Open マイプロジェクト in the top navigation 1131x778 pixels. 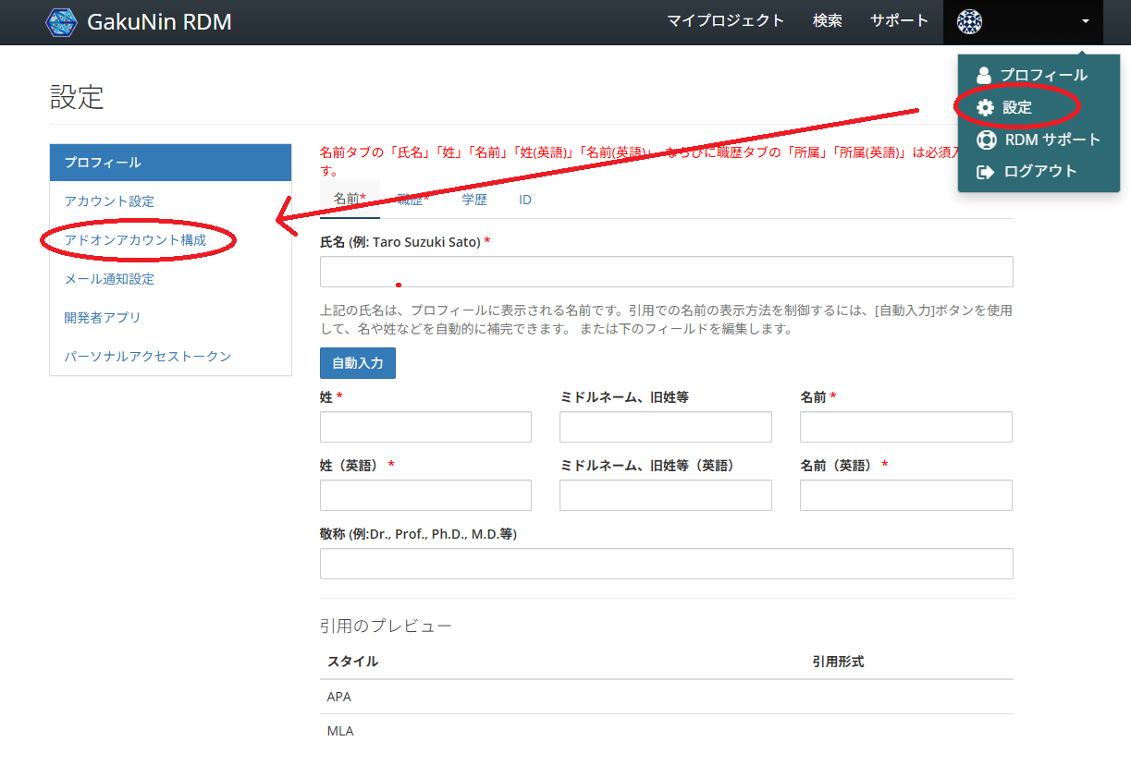click(725, 21)
